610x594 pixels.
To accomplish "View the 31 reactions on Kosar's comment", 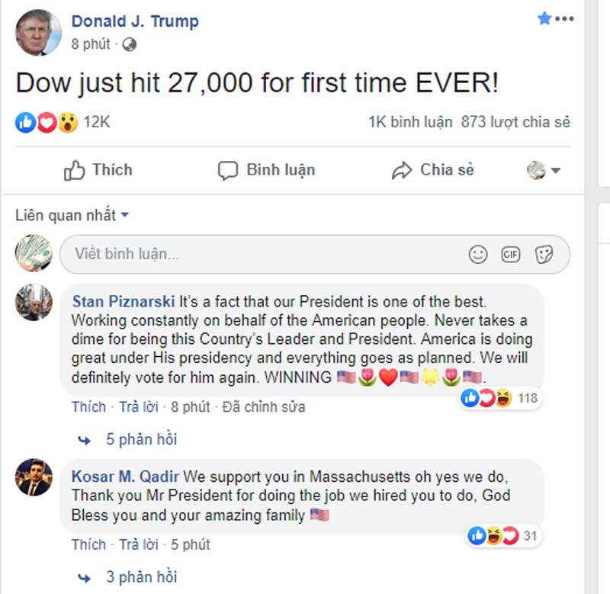I will click(x=502, y=536).
